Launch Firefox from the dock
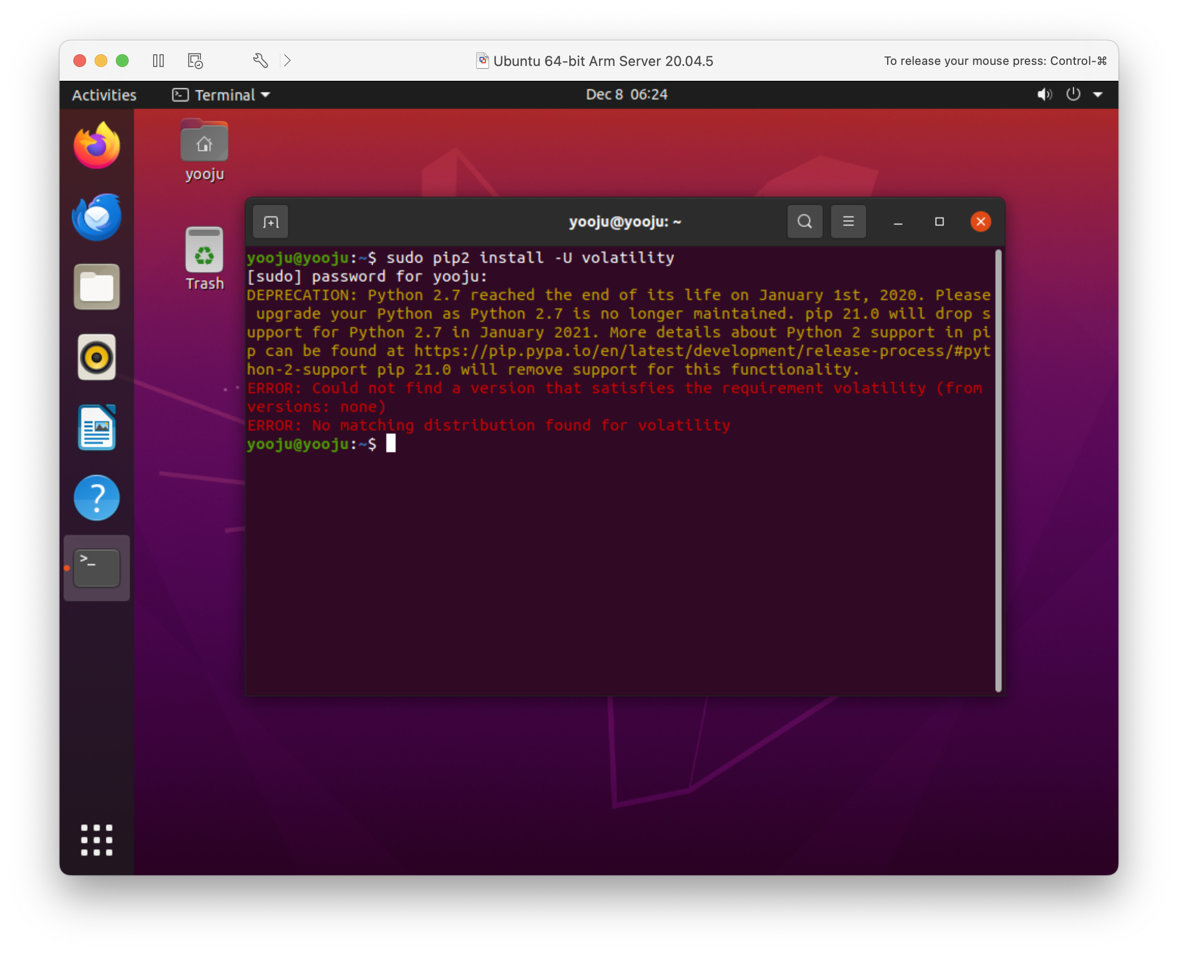The image size is (1178, 954). [97, 146]
